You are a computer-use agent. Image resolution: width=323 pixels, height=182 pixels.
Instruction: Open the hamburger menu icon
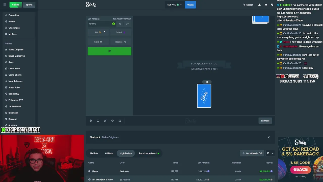click(x=5, y=5)
